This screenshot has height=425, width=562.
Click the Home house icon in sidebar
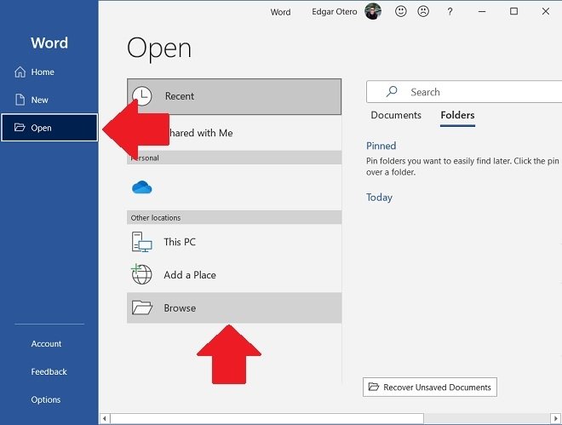pyautogui.click(x=20, y=72)
